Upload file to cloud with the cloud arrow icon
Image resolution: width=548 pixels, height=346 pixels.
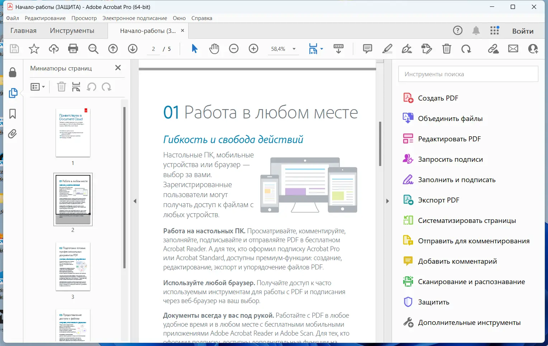[x=54, y=49]
